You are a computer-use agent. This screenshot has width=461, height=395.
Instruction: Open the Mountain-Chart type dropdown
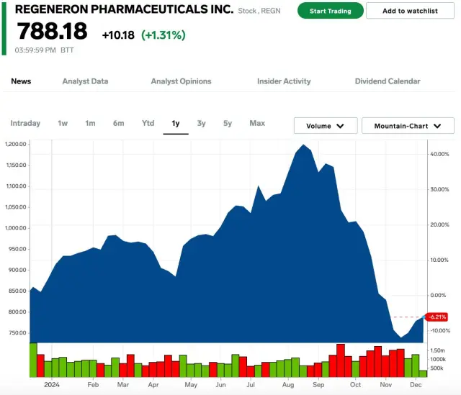(x=408, y=126)
